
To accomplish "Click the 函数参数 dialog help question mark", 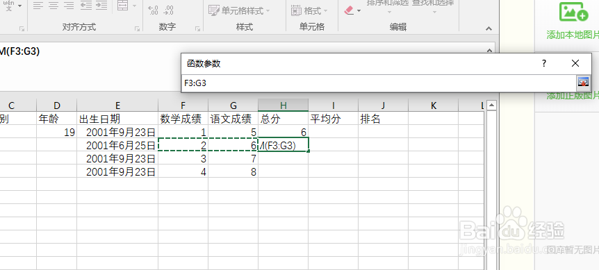I will click(x=544, y=63).
